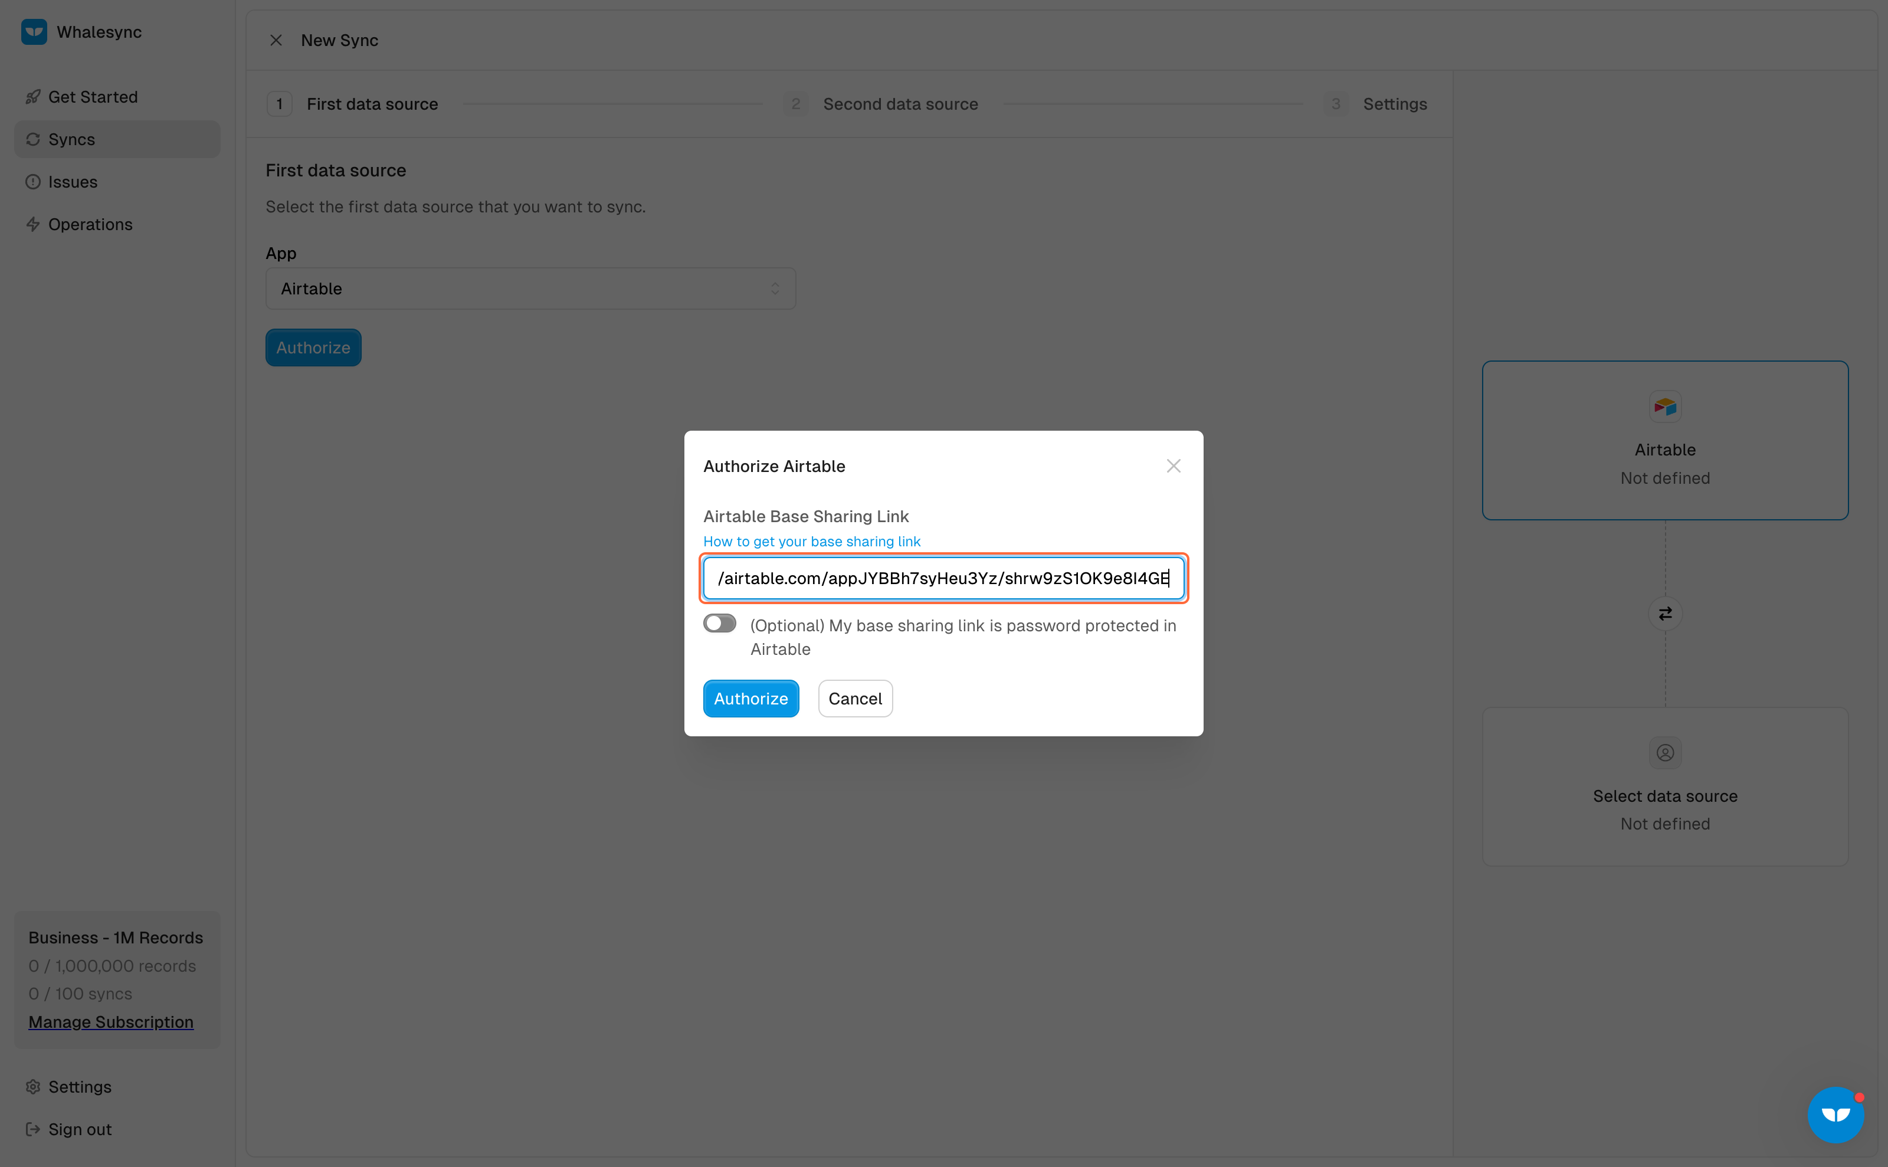Toggle the password protected base link switch
Viewport: 1888px width, 1167px height.
click(719, 624)
